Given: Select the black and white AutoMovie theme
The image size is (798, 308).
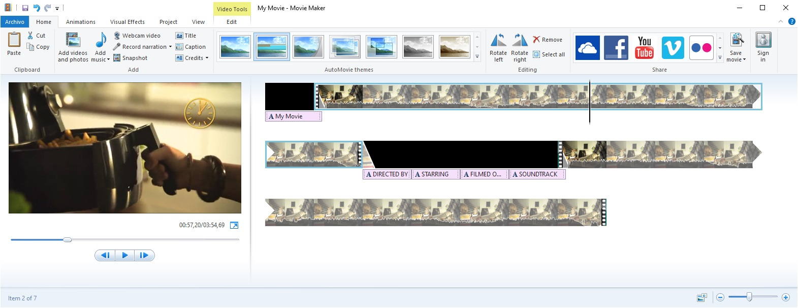Looking at the screenshot, I should 418,47.
